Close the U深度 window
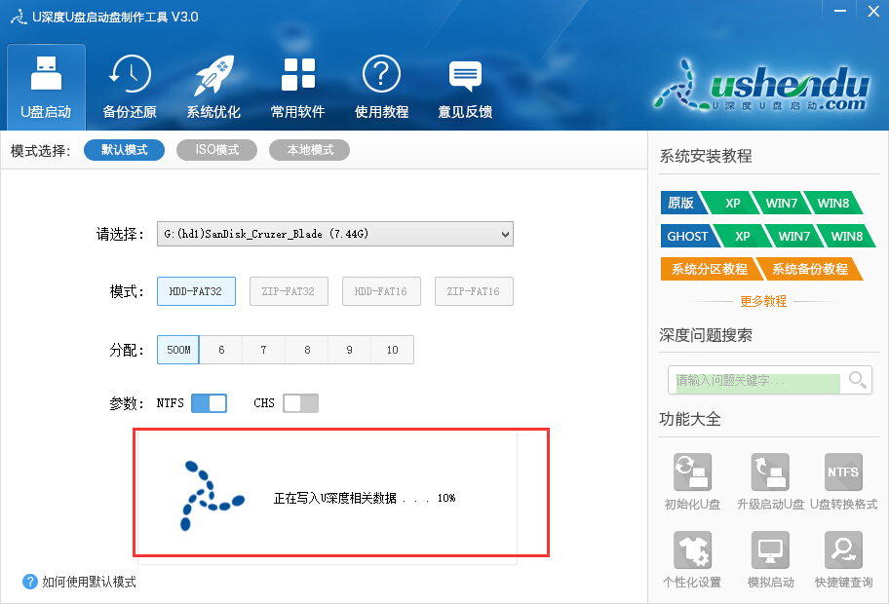Image resolution: width=889 pixels, height=604 pixels. (873, 12)
